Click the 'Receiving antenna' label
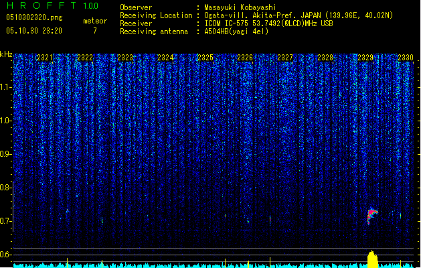The width and height of the screenshot is (421, 268). pyautogui.click(x=154, y=31)
